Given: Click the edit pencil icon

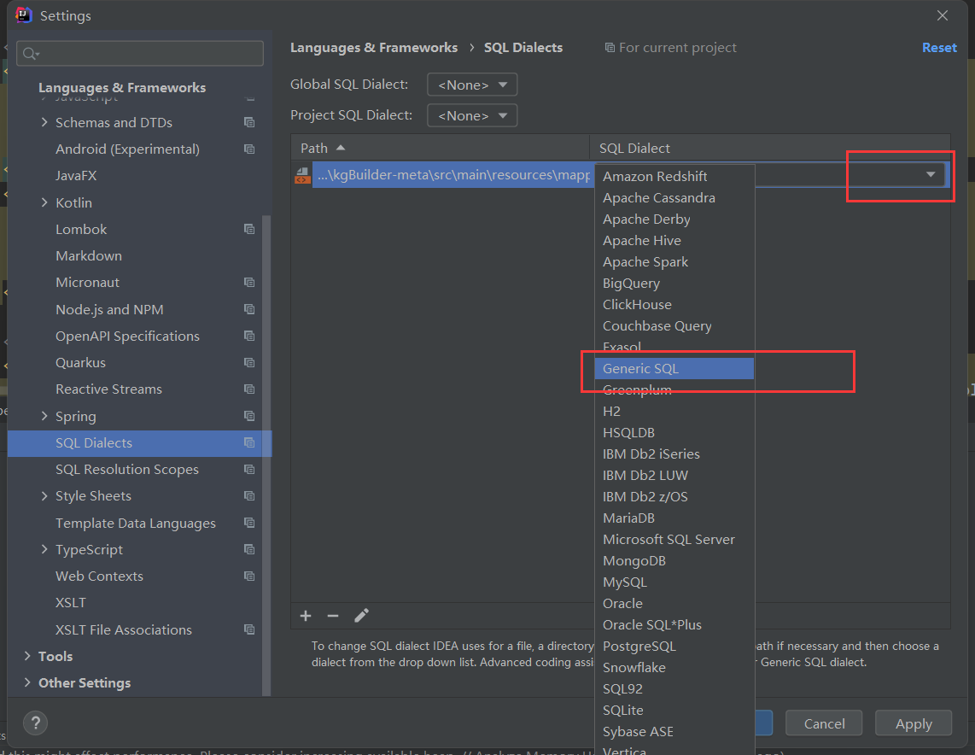Looking at the screenshot, I should click(361, 616).
